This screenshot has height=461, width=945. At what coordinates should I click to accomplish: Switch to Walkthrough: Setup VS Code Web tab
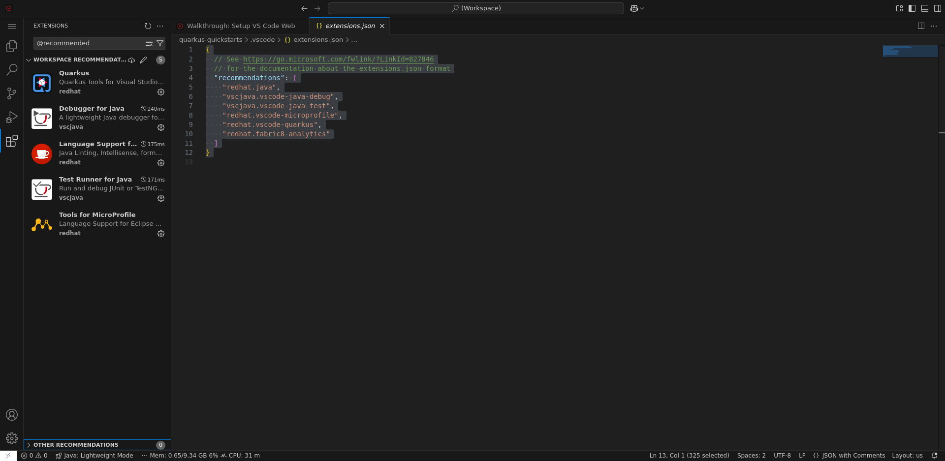pos(241,26)
